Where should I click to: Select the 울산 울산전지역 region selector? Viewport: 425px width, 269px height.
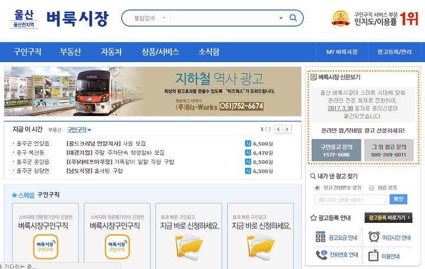coord(24,18)
